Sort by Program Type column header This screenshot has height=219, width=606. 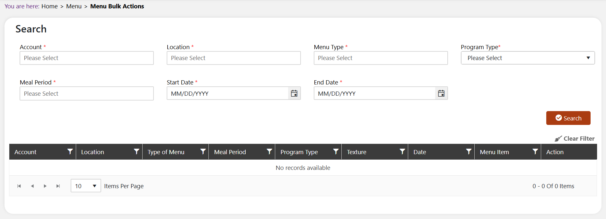[x=299, y=152]
